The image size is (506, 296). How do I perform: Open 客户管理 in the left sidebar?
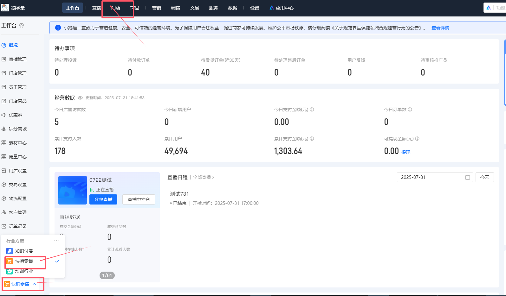[17, 212]
